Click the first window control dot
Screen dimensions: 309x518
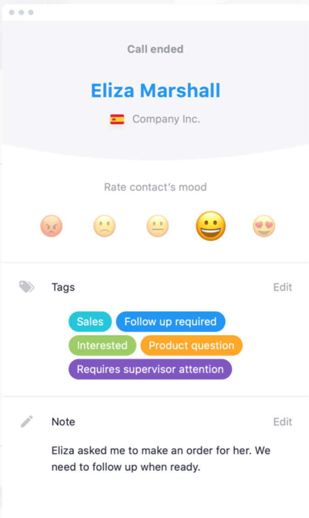click(12, 12)
